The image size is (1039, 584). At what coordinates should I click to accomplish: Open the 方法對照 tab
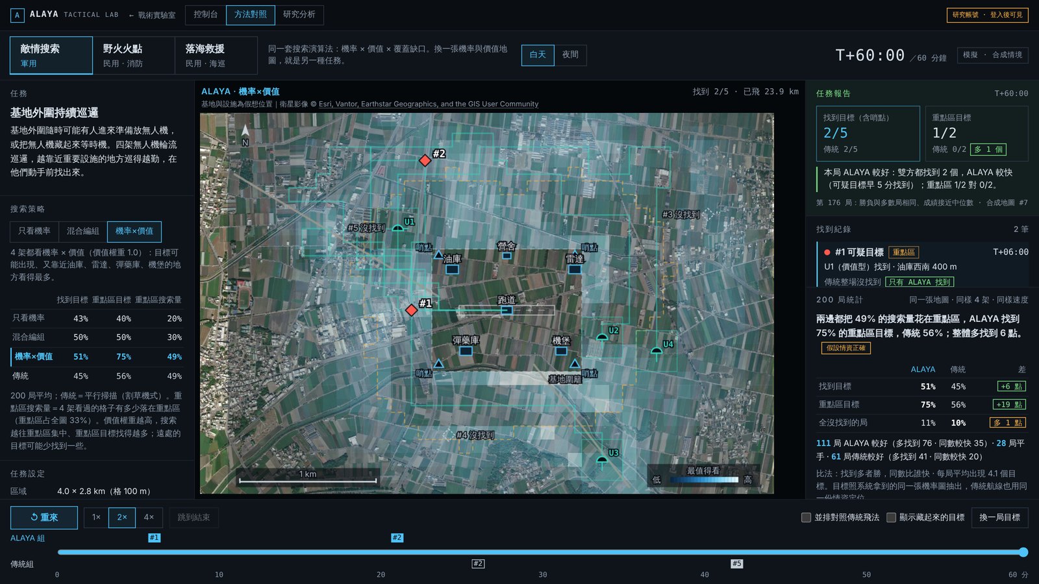[251, 15]
